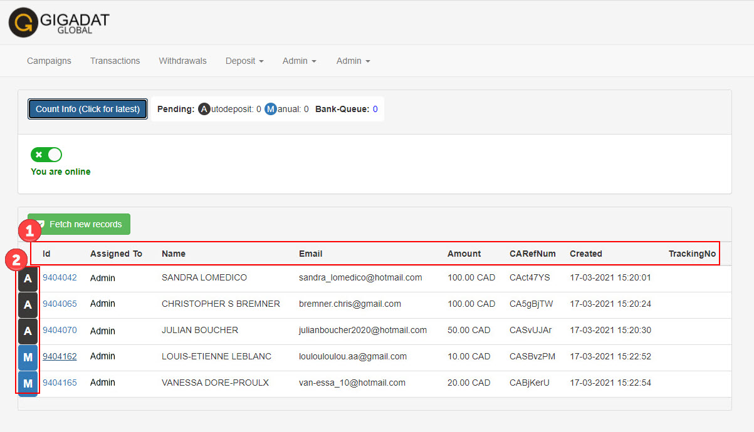
Task: Open the Deposit dropdown menu
Action: 244,61
